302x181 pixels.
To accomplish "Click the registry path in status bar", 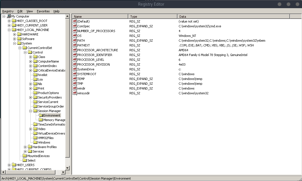I will pos(66,178).
